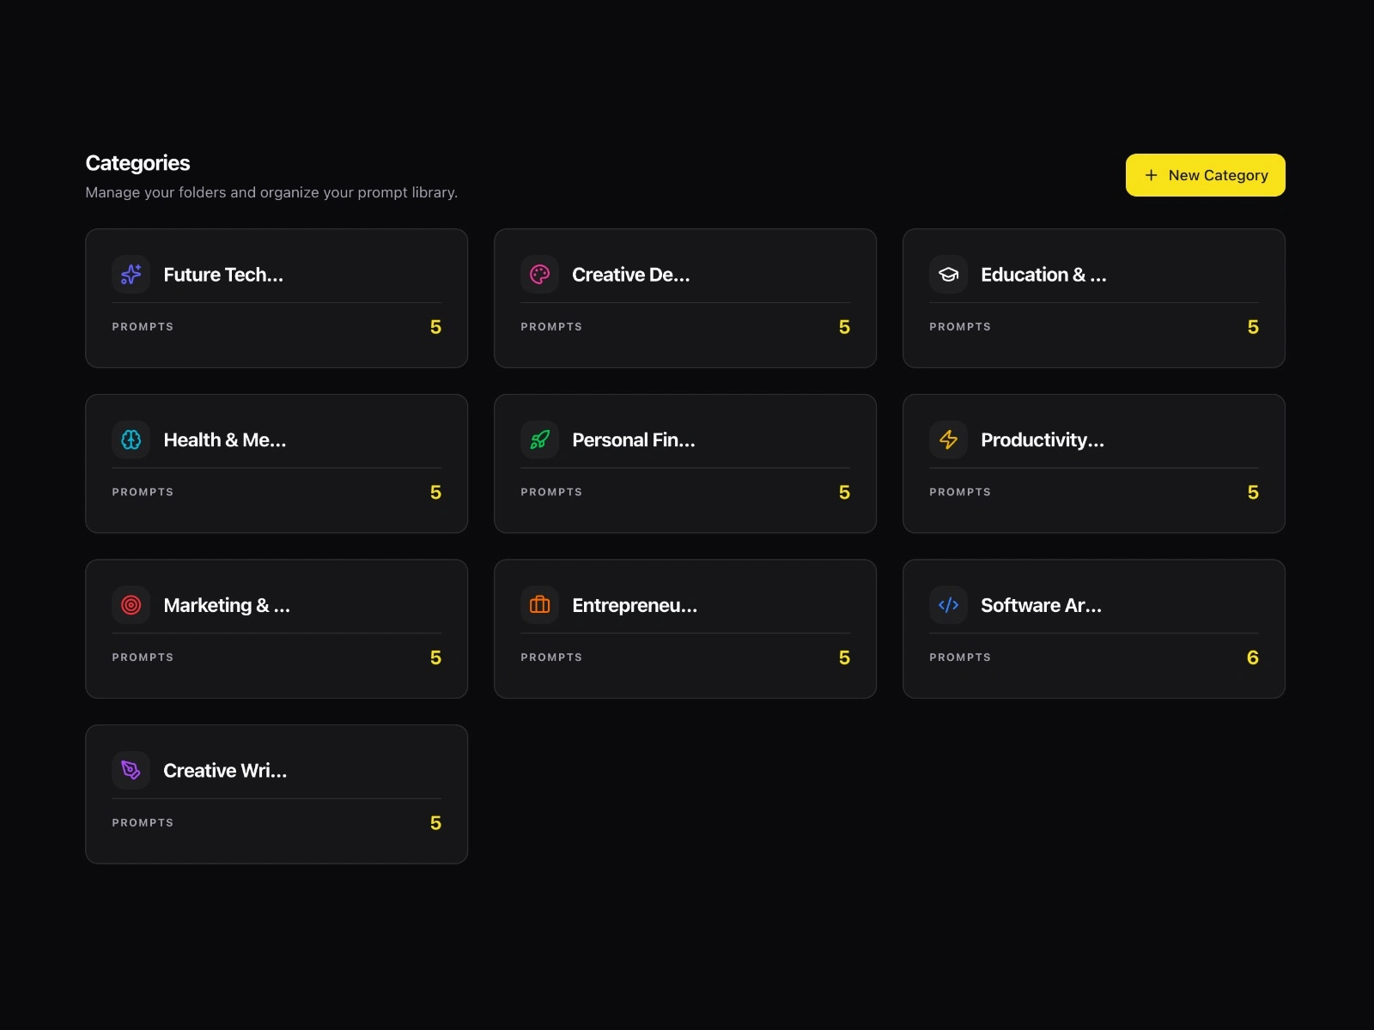Image resolution: width=1374 pixels, height=1030 pixels.
Task: Click the prompt count on Creative Wri card
Action: 435,823
